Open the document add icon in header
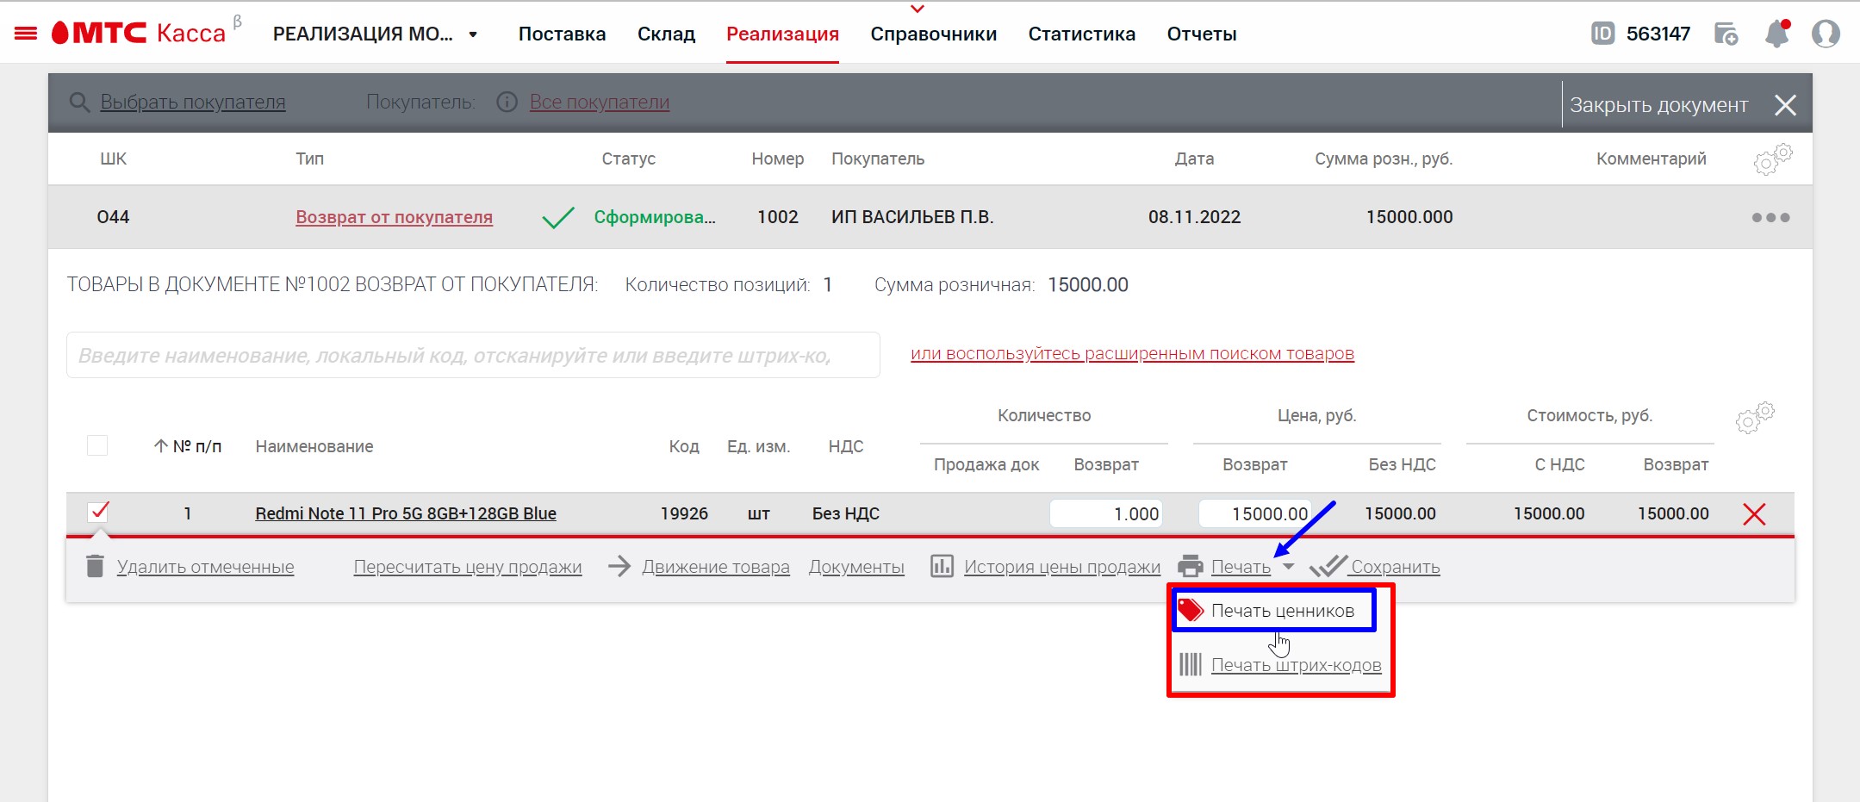This screenshot has height=802, width=1860. [x=1726, y=34]
